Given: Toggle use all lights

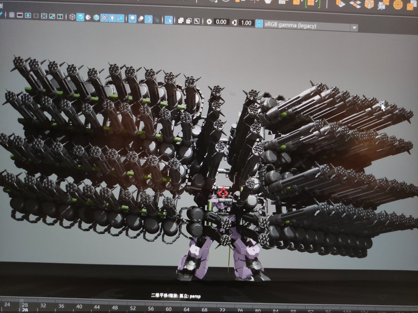Looking at the screenshot, I should [112, 18].
